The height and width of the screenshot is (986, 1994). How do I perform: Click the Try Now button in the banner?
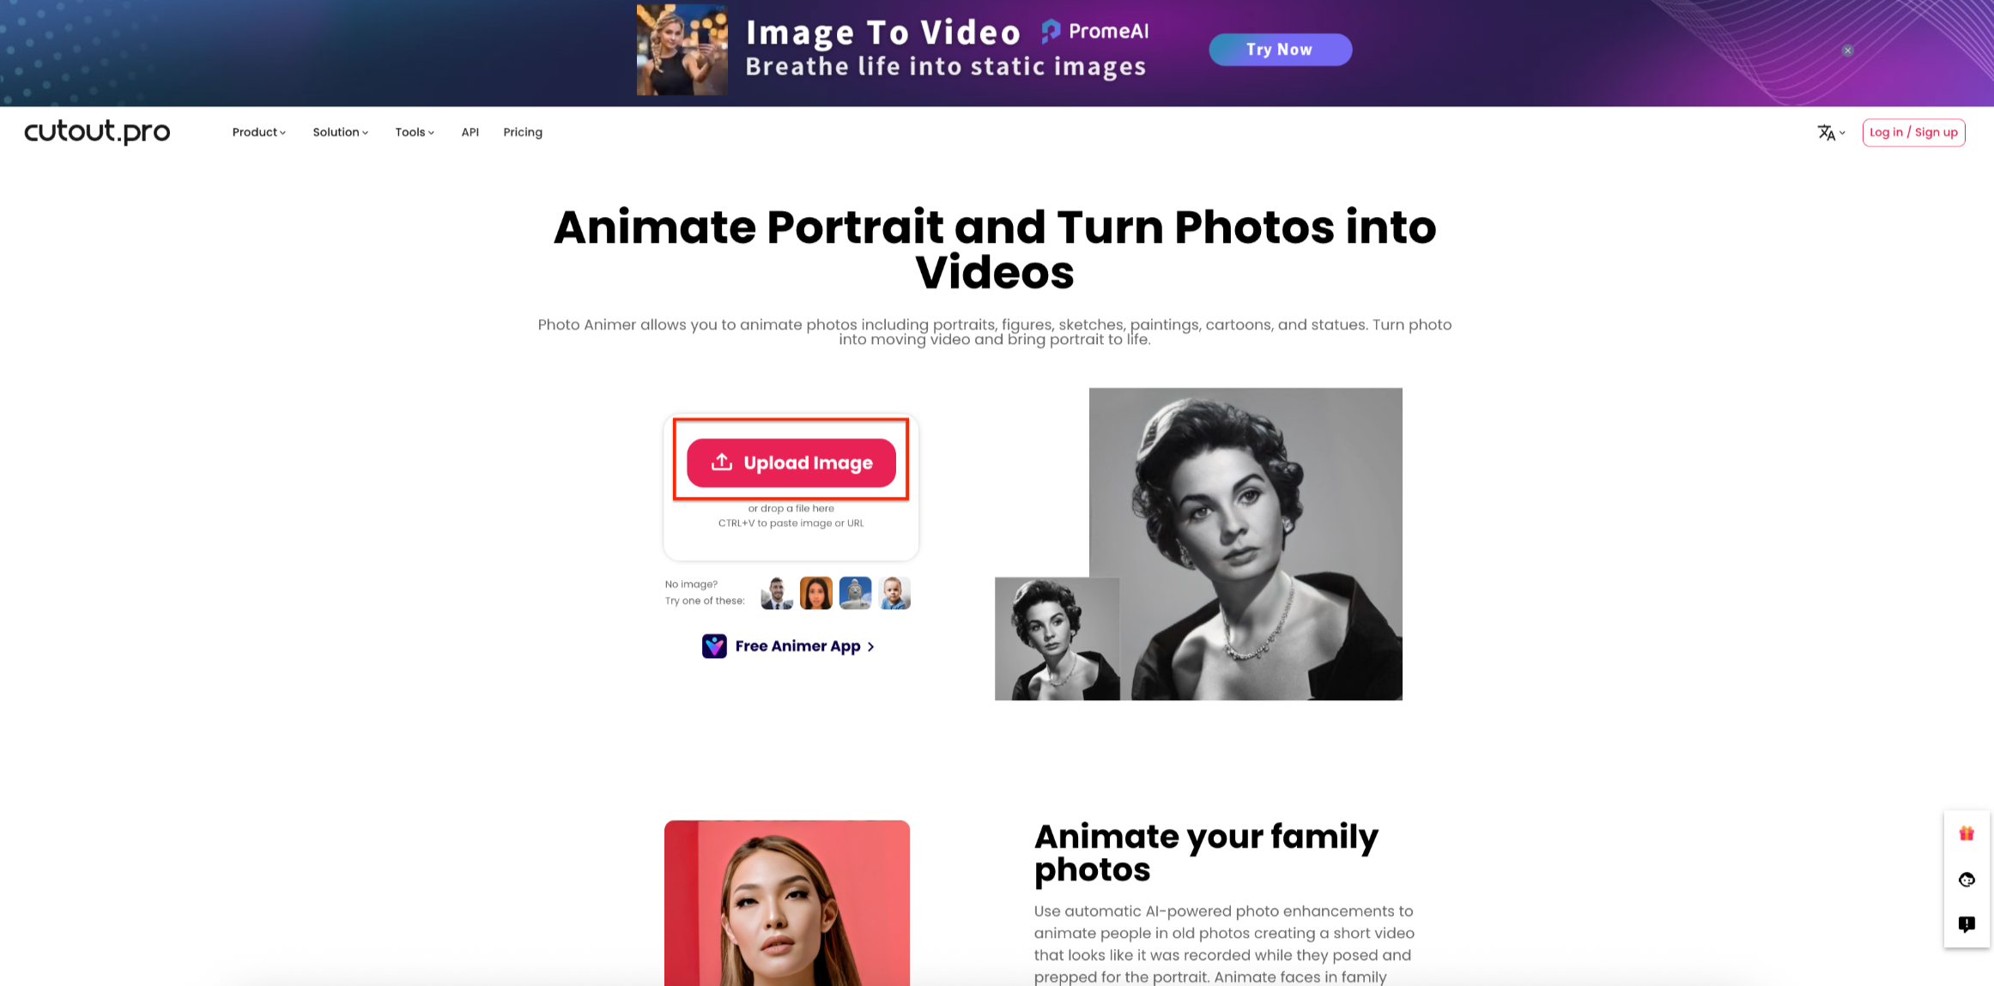pyautogui.click(x=1280, y=49)
